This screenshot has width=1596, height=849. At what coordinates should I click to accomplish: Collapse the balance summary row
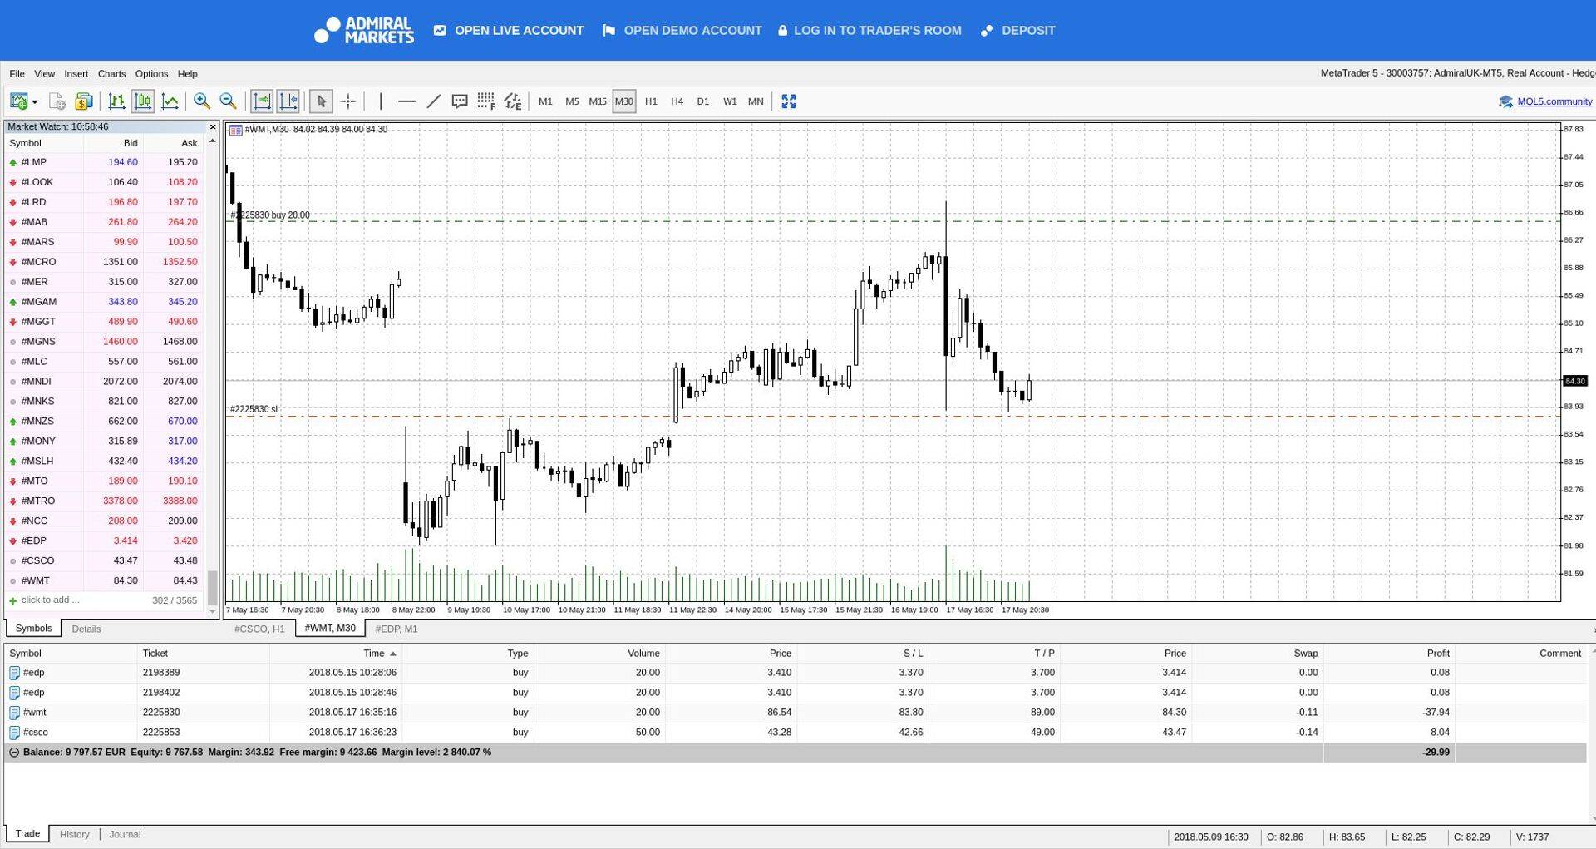point(13,752)
